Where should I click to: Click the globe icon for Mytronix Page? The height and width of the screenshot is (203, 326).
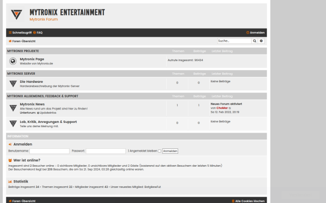(13, 61)
